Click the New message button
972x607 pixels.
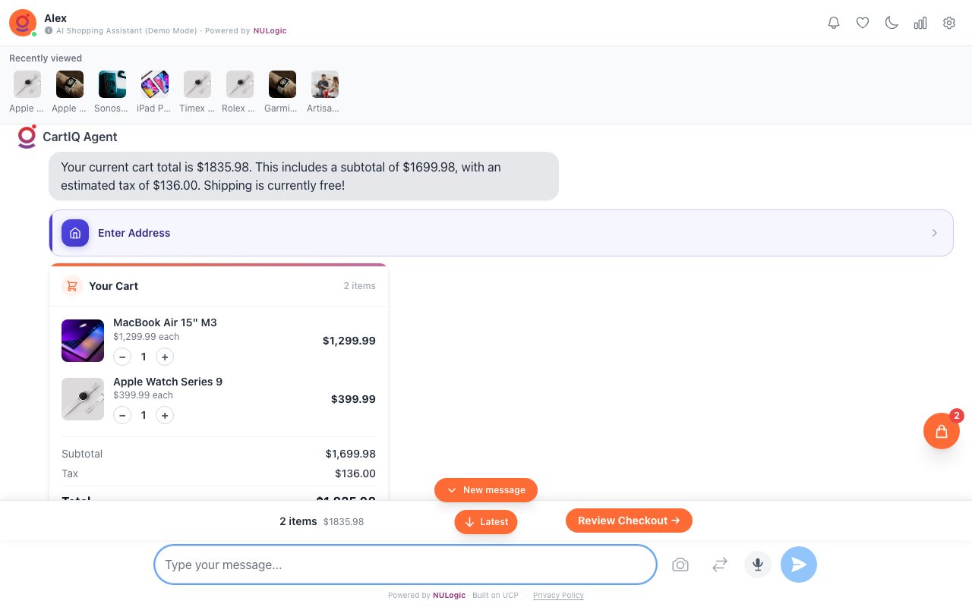click(x=486, y=490)
